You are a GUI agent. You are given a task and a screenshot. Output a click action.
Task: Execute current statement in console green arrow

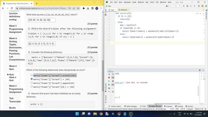point(109,81)
